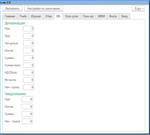Image resolution: width=150 pixels, height=135 pixels.
Task: Switch to Озон юр tab
Action: pos(88,16)
